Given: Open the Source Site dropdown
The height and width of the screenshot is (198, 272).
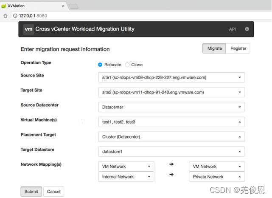Looking at the screenshot, I should click(171, 77).
